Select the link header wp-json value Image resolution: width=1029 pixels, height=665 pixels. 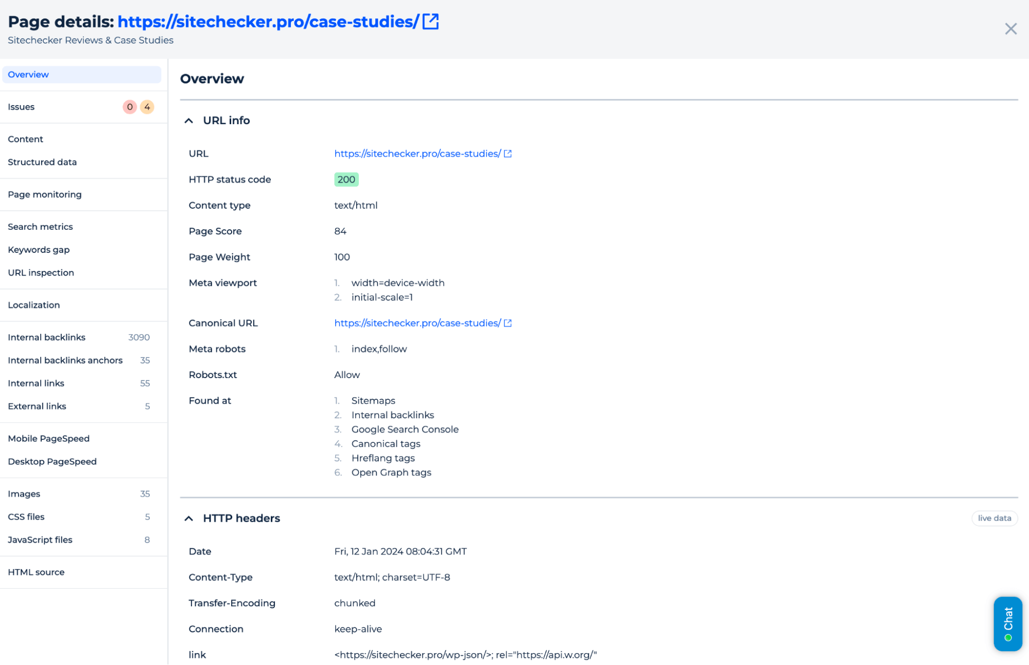[465, 655]
